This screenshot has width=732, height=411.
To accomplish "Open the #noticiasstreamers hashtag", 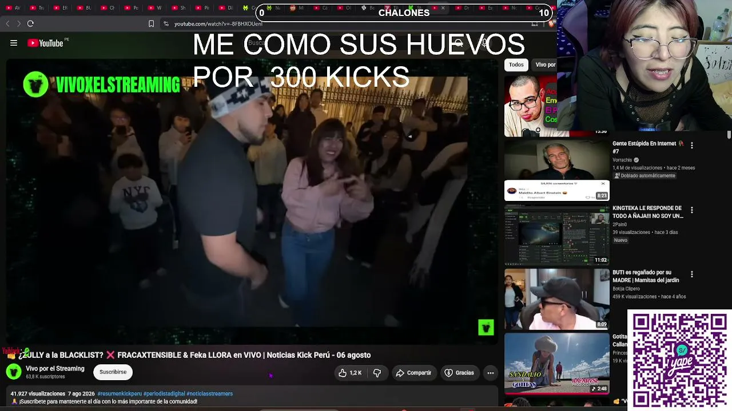I will point(209,394).
